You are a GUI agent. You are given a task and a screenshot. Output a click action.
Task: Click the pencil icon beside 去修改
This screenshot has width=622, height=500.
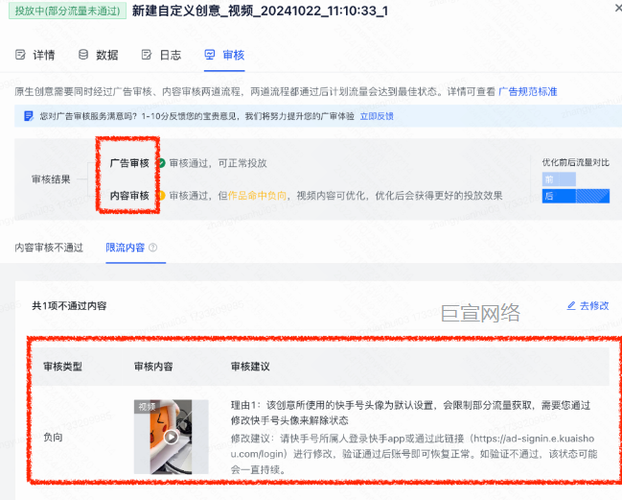coord(571,306)
